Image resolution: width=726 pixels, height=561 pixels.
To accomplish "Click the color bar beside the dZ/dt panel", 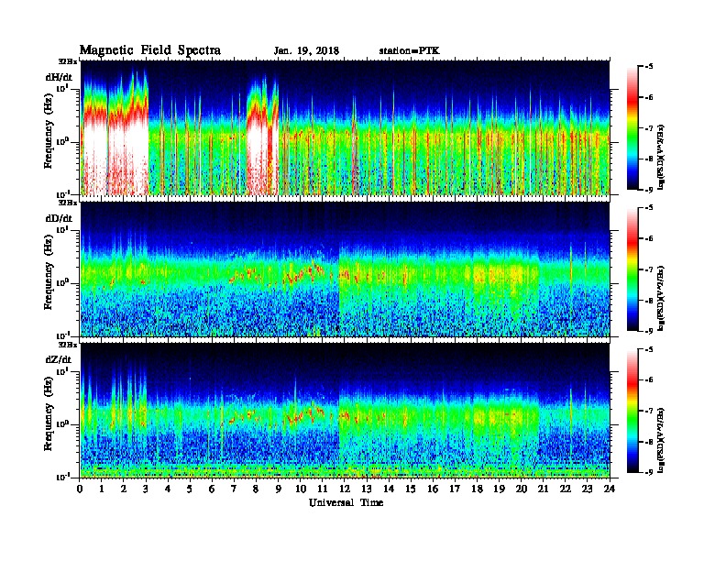I will tap(632, 411).
